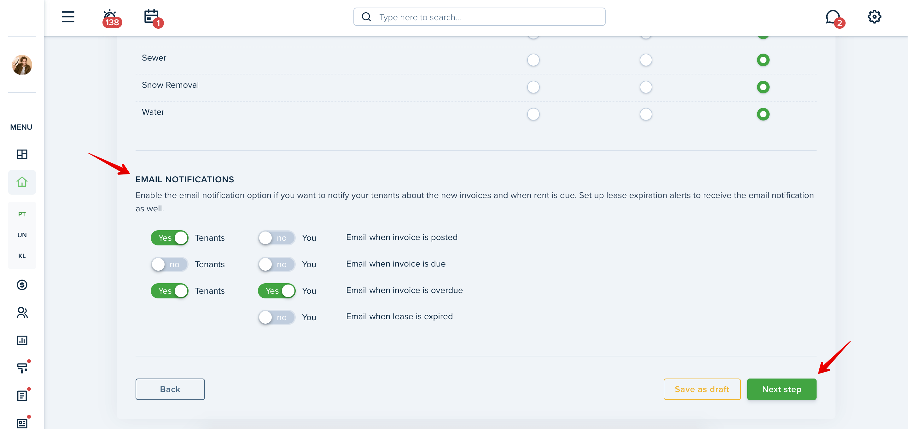Click the MENU label in sidebar
The image size is (908, 429).
[21, 127]
